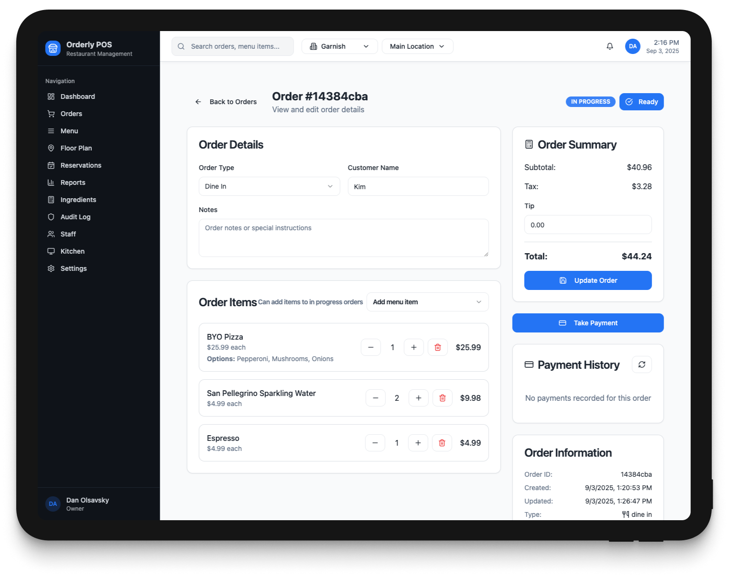Increase the Espresso quantity with plus
The image size is (729, 578).
point(418,443)
